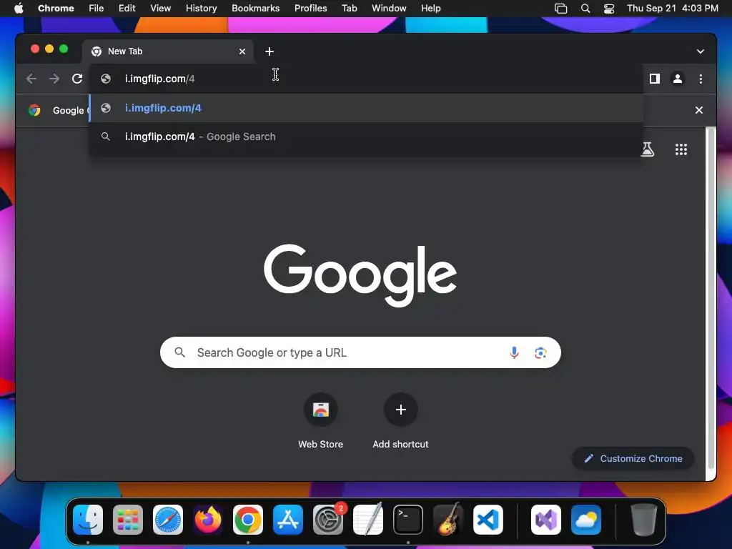Go back using the back arrow
This screenshot has height=549, width=732.
point(31,79)
